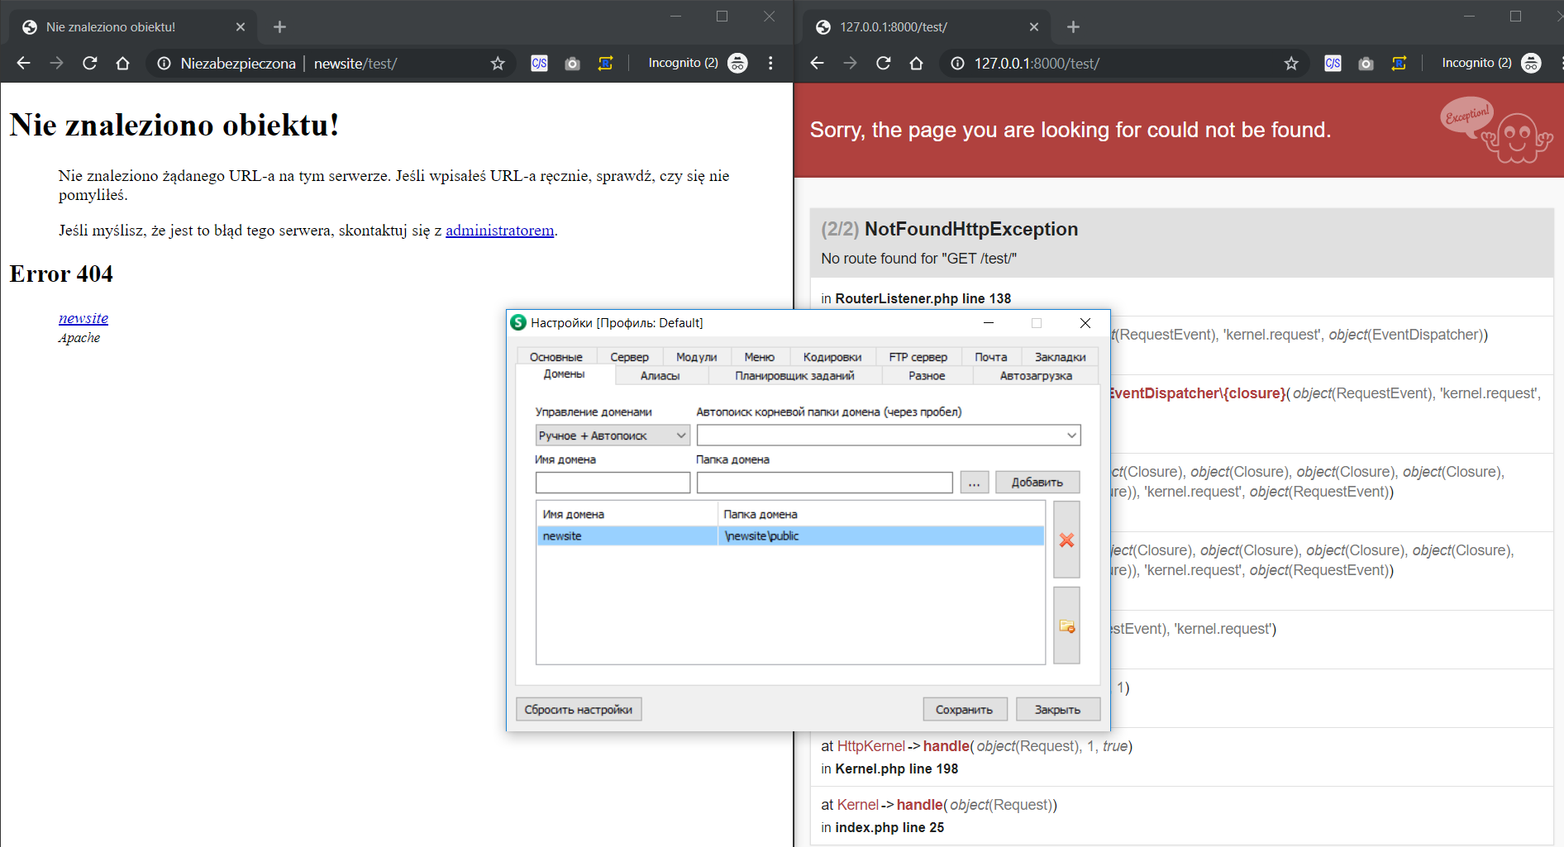
Task: Open the Алиасы settings tab
Action: tap(660, 376)
